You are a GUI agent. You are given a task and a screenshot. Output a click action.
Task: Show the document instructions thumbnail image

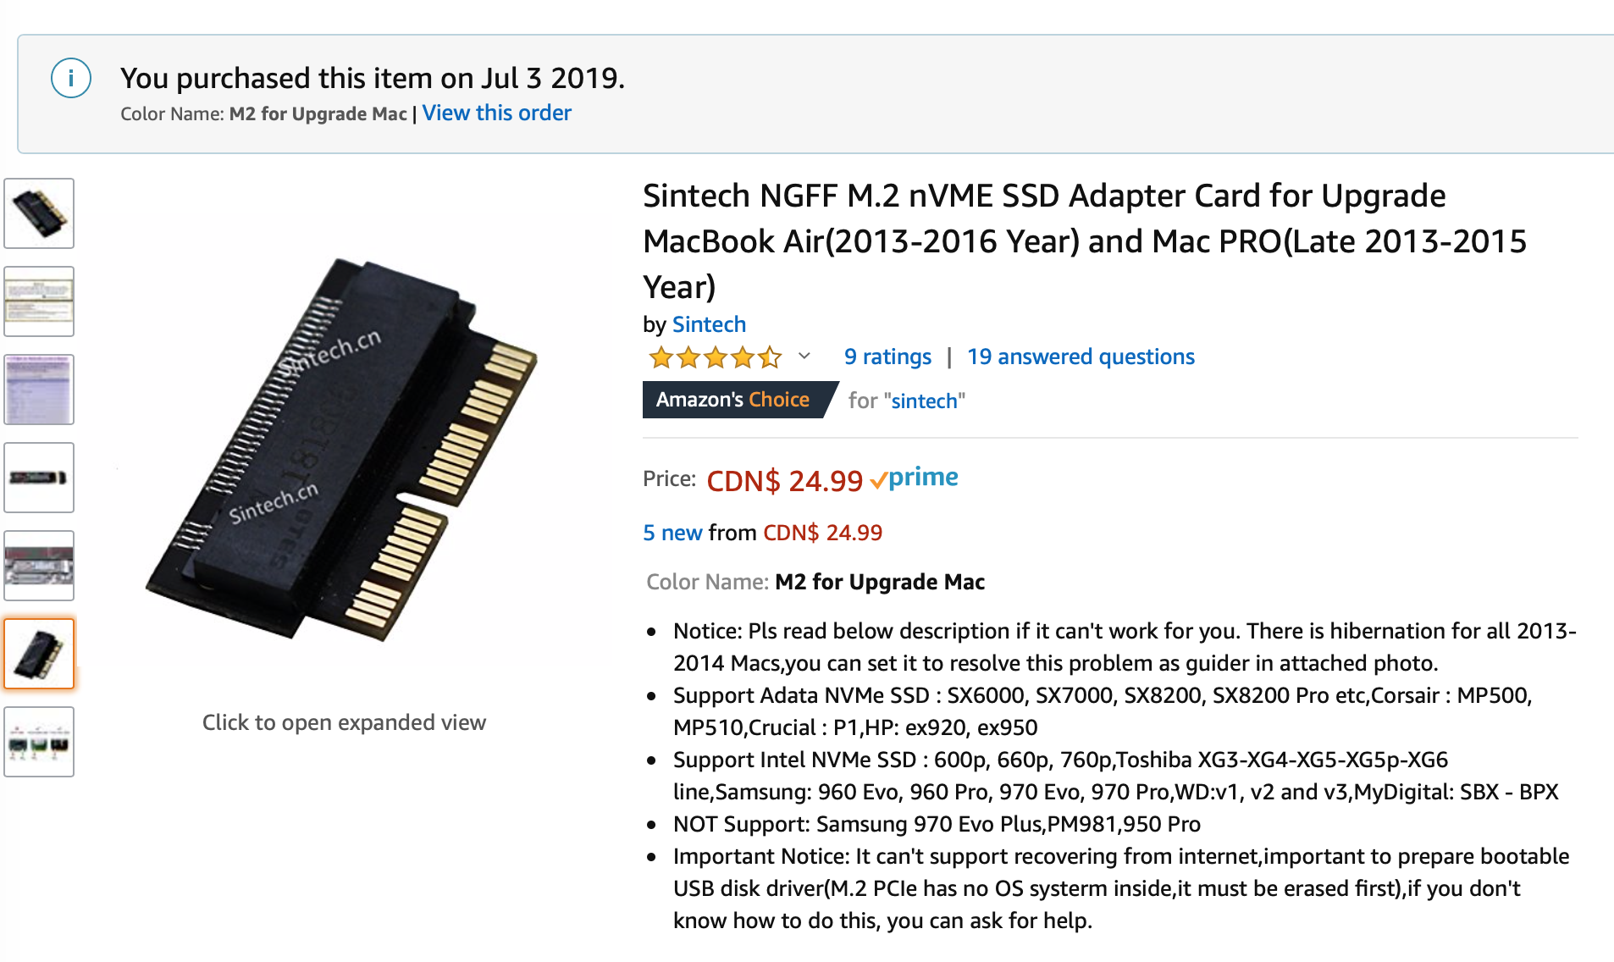pyautogui.click(x=39, y=301)
